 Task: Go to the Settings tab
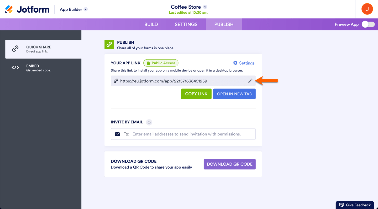click(x=186, y=24)
